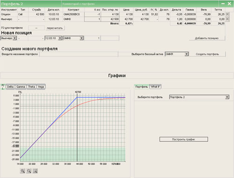Reset the chart zoom level

point(35,171)
